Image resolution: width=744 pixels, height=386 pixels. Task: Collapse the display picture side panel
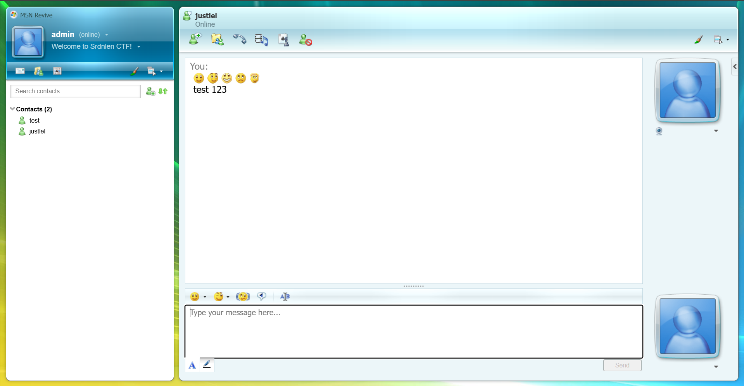tap(734, 67)
